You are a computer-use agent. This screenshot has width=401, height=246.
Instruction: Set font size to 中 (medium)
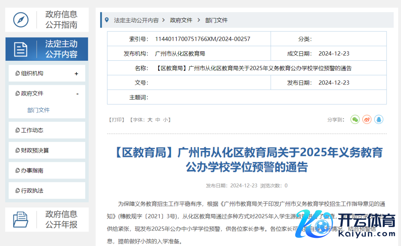pyautogui.click(x=158, y=120)
